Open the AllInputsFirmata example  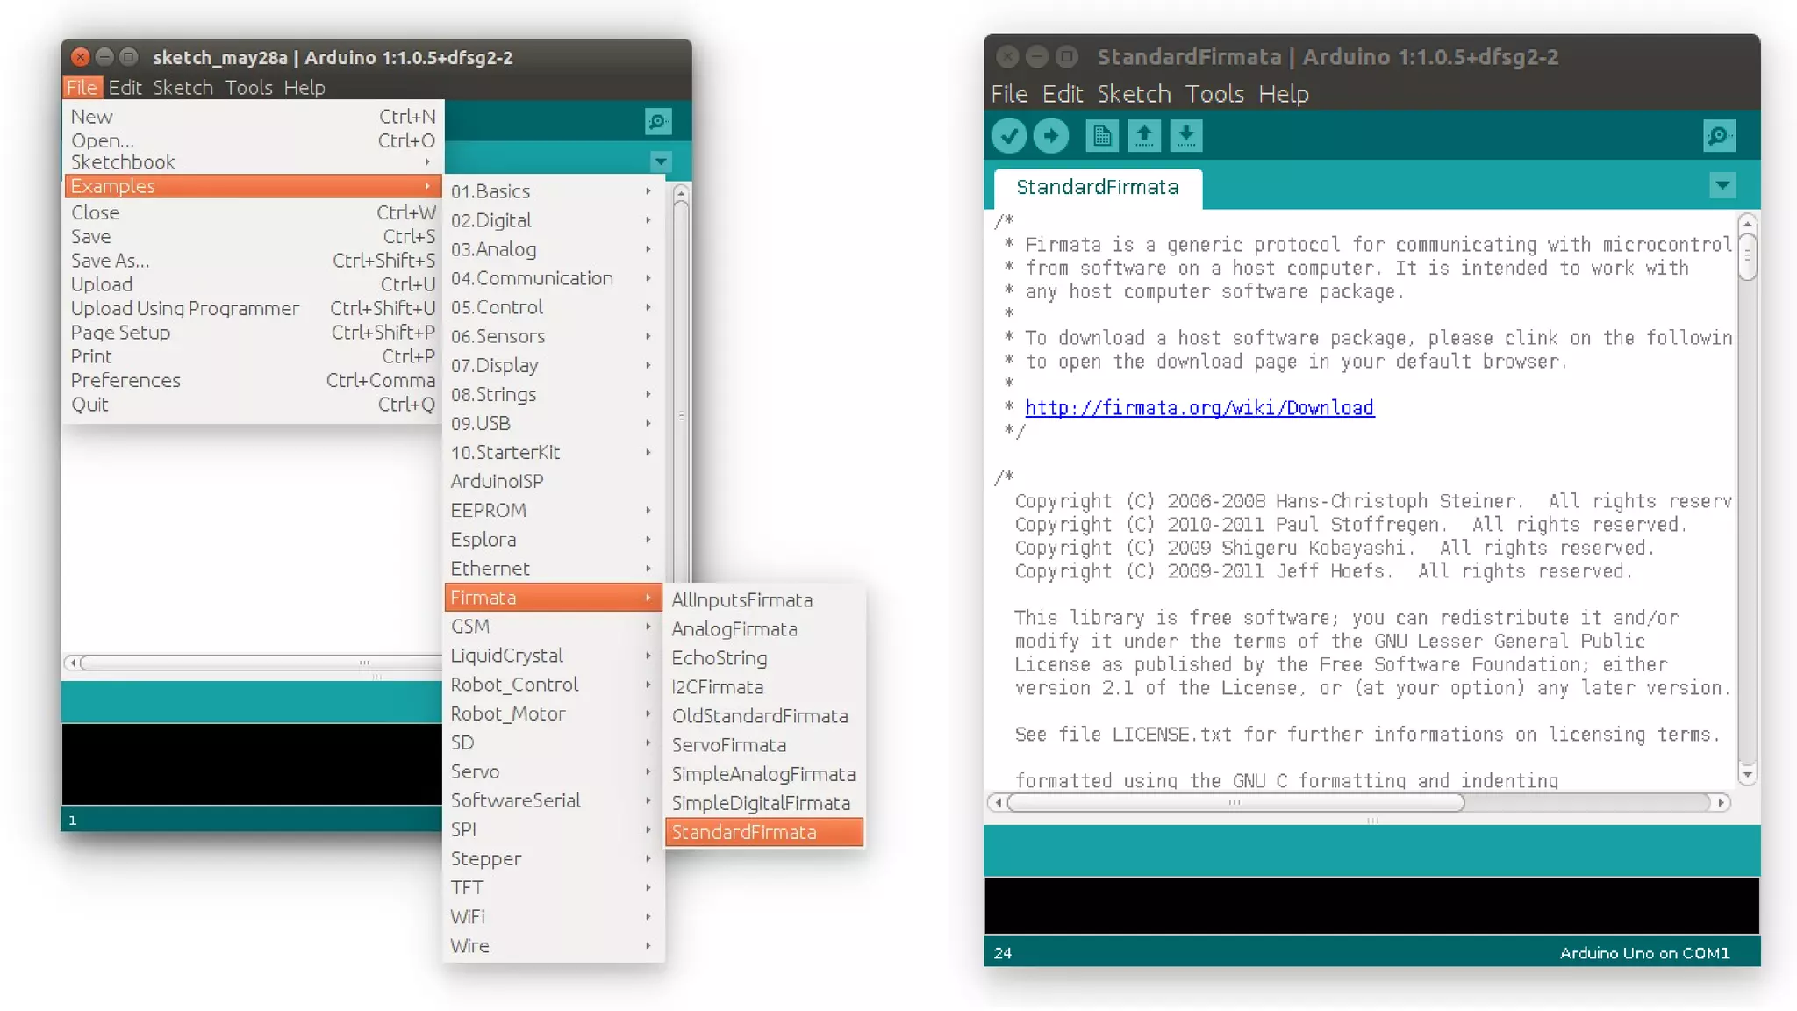point(764,599)
